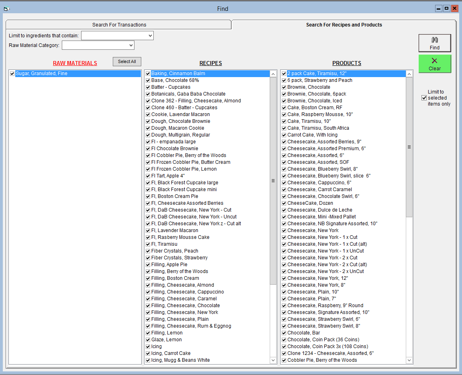
Task: Uncheck Batter - Cupcakes recipe checkbox
Action: 148,87
